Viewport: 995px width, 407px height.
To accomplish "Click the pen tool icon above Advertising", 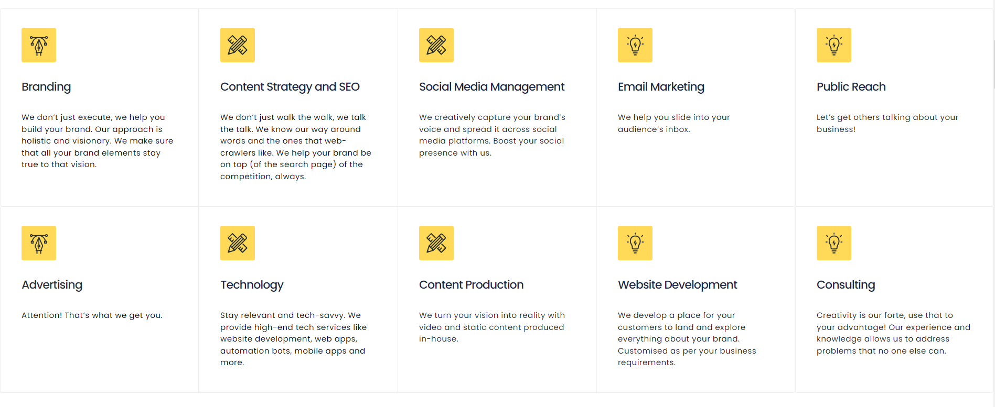I will 39,243.
